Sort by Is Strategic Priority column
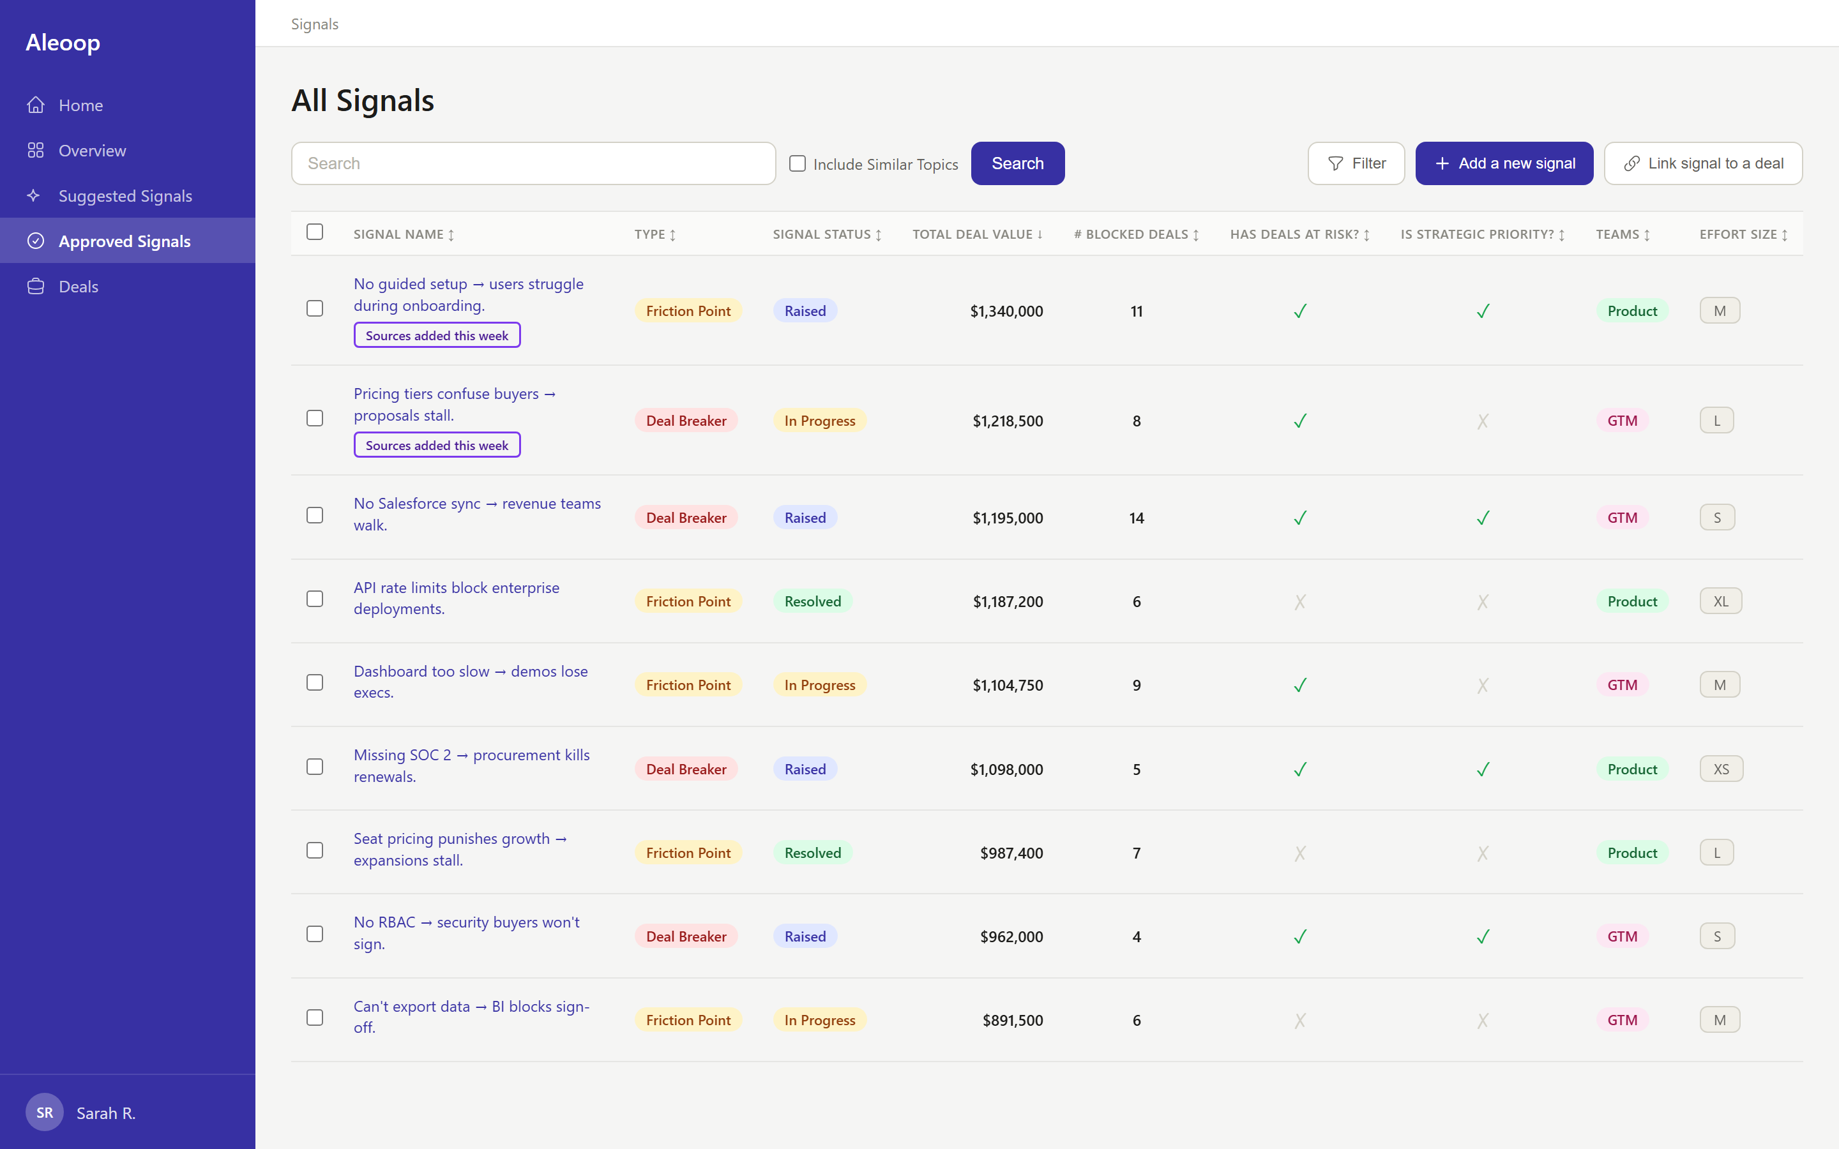 1483,234
